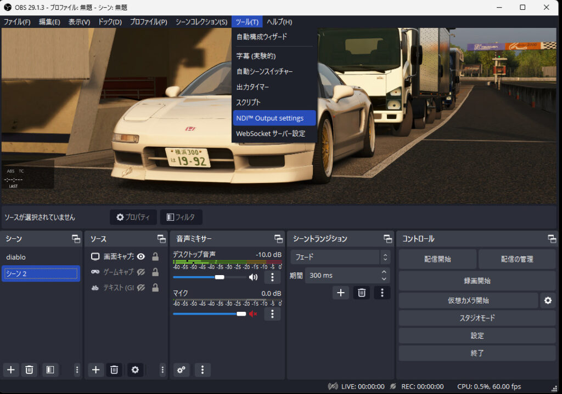Increase transition 期間 with up arrow

[x=384, y=272]
